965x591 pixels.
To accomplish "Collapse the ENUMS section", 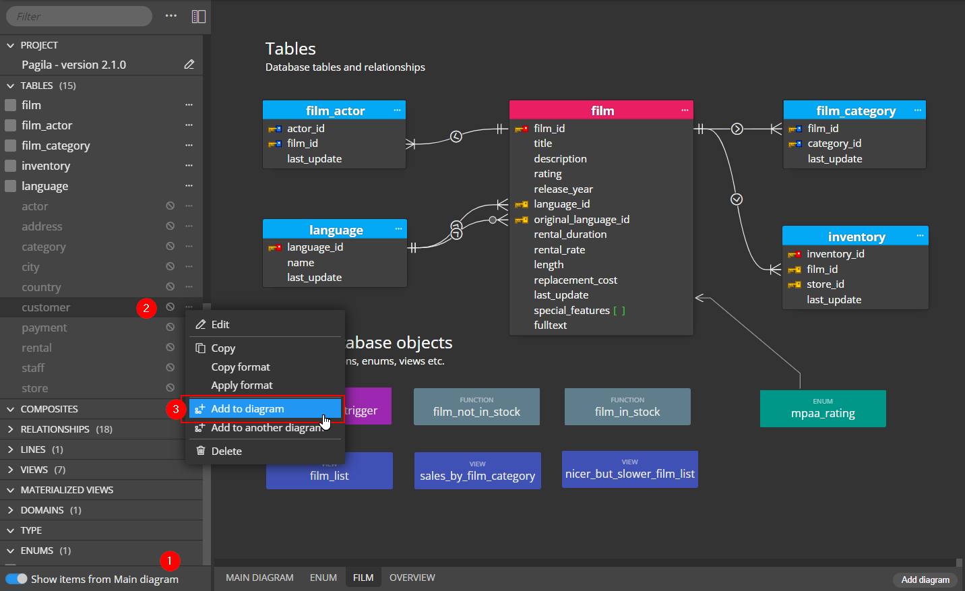I will (x=10, y=551).
